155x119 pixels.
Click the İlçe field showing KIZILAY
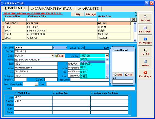(36, 64)
